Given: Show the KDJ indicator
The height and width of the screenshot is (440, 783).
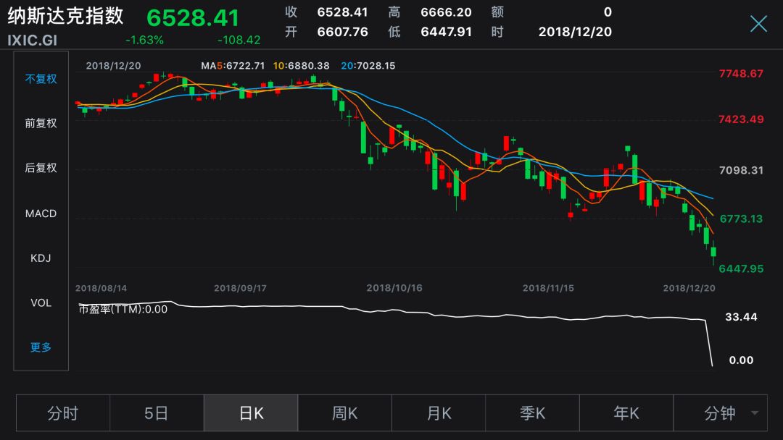Looking at the screenshot, I should [x=41, y=258].
